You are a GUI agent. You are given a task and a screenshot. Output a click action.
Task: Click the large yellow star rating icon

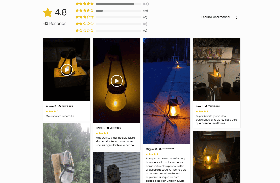(48, 13)
